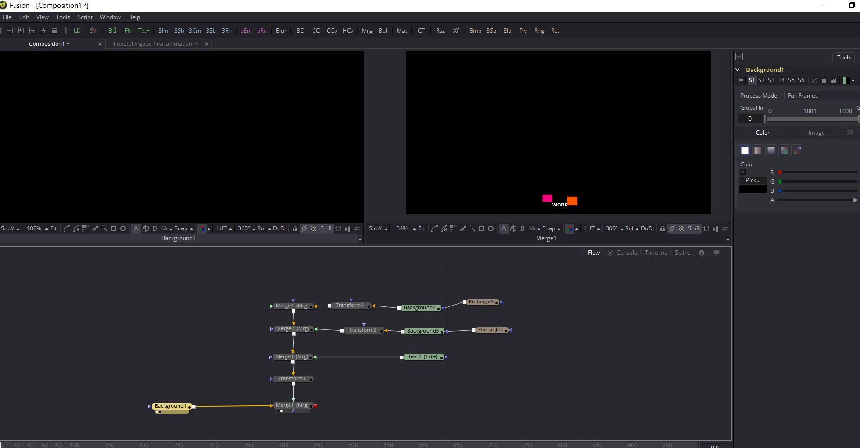Click viewer options icon at far right of left viewer
860x448 pixels.
coord(357,228)
